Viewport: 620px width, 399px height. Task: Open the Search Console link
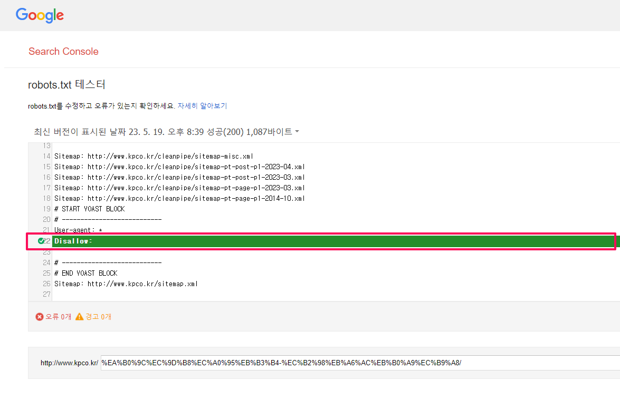coord(63,51)
